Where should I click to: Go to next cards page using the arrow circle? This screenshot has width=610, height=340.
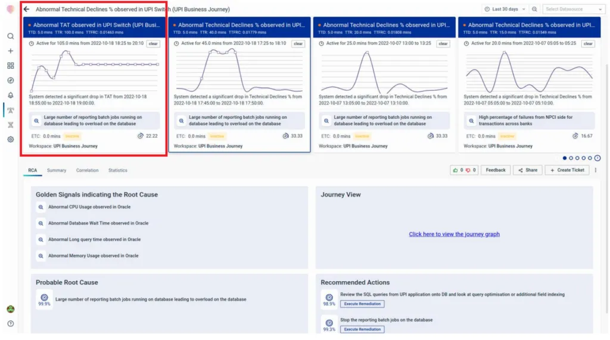click(597, 158)
